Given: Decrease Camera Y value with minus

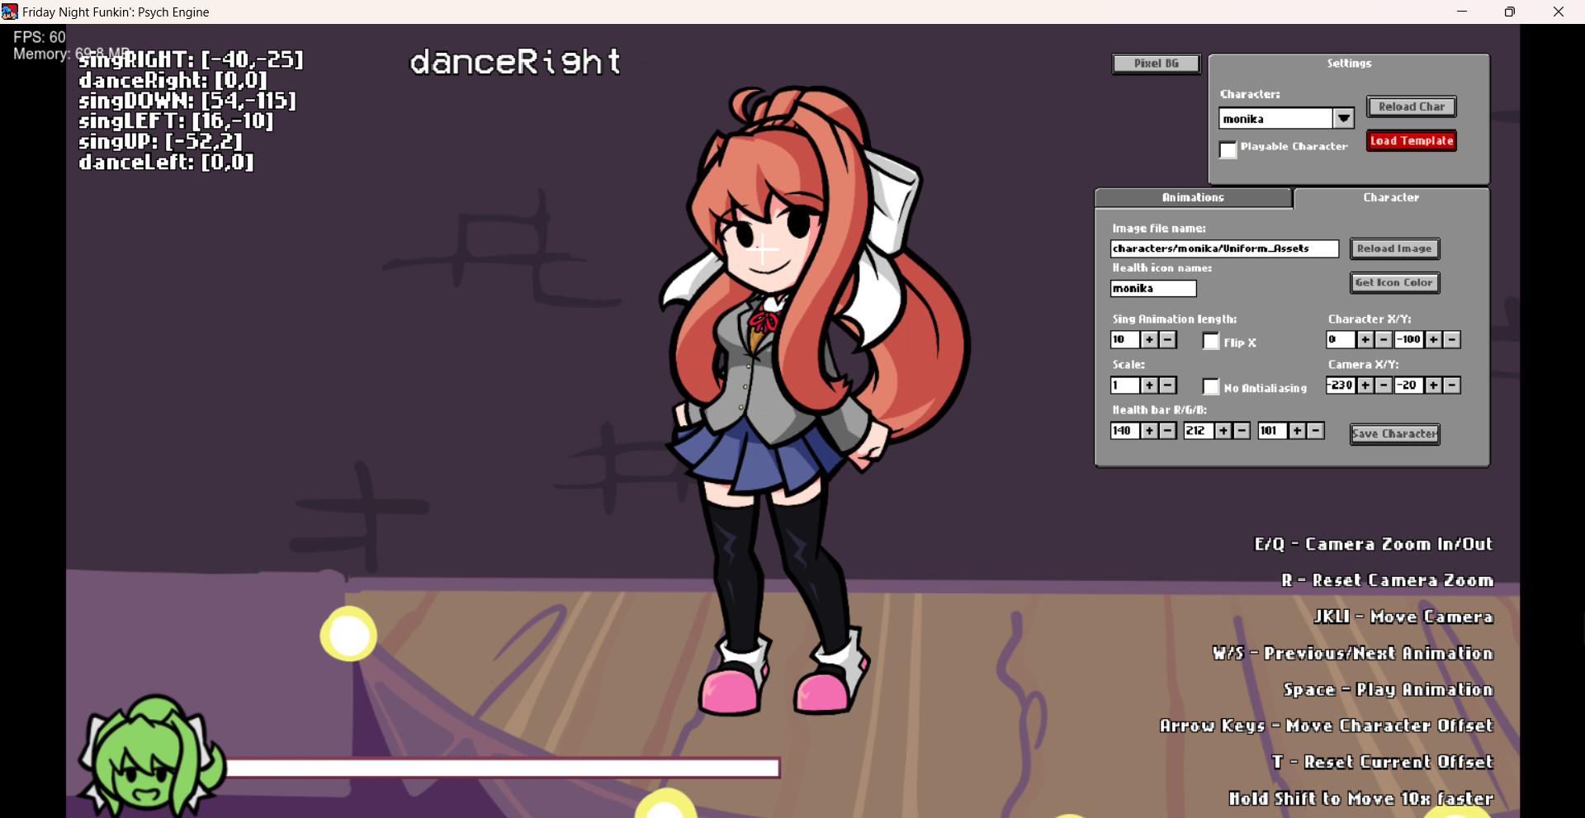Looking at the screenshot, I should 1452,385.
